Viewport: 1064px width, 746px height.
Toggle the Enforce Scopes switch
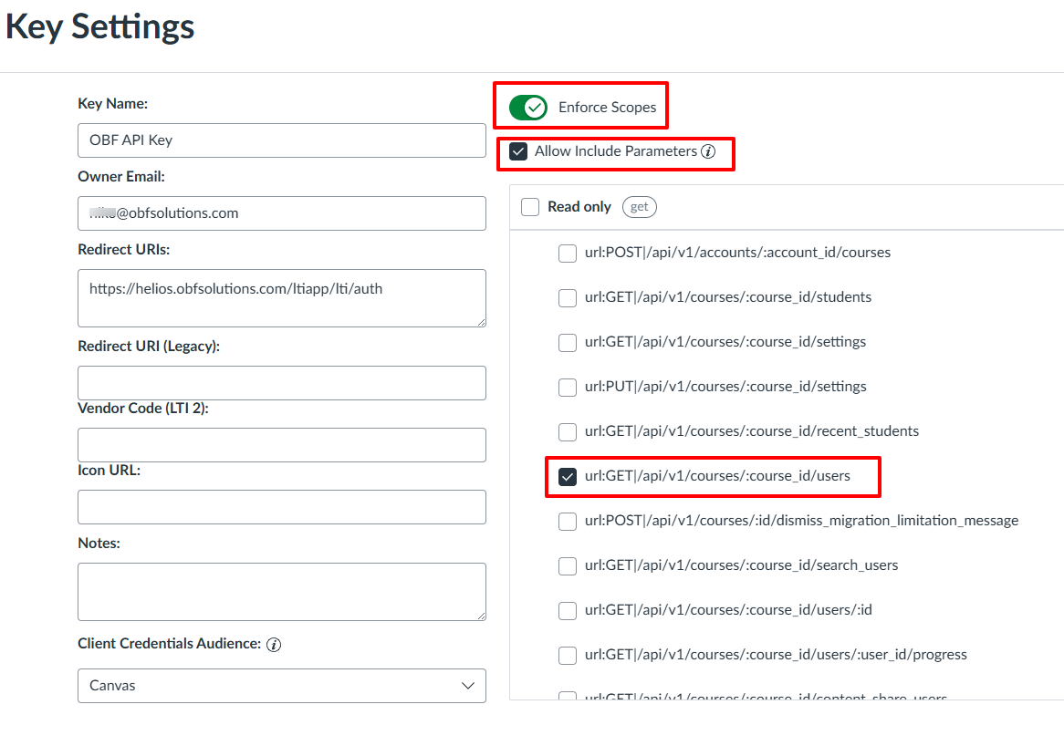click(x=528, y=108)
